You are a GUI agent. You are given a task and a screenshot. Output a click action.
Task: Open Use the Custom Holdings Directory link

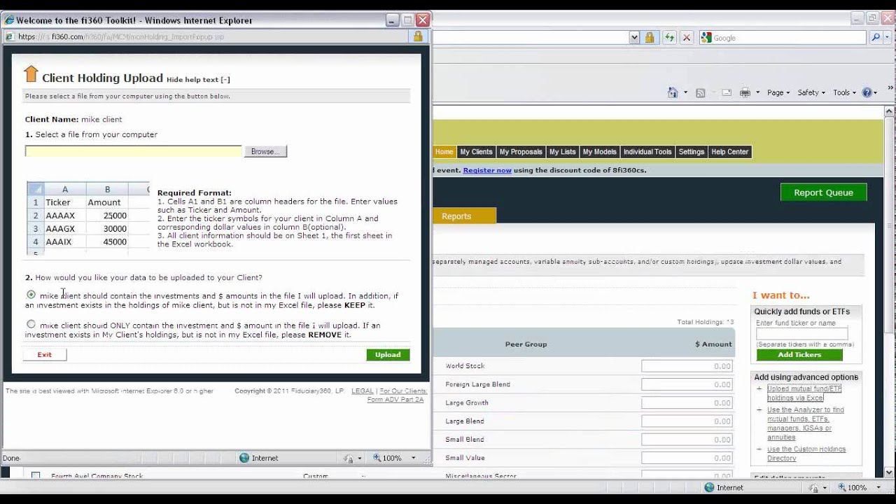point(806,454)
